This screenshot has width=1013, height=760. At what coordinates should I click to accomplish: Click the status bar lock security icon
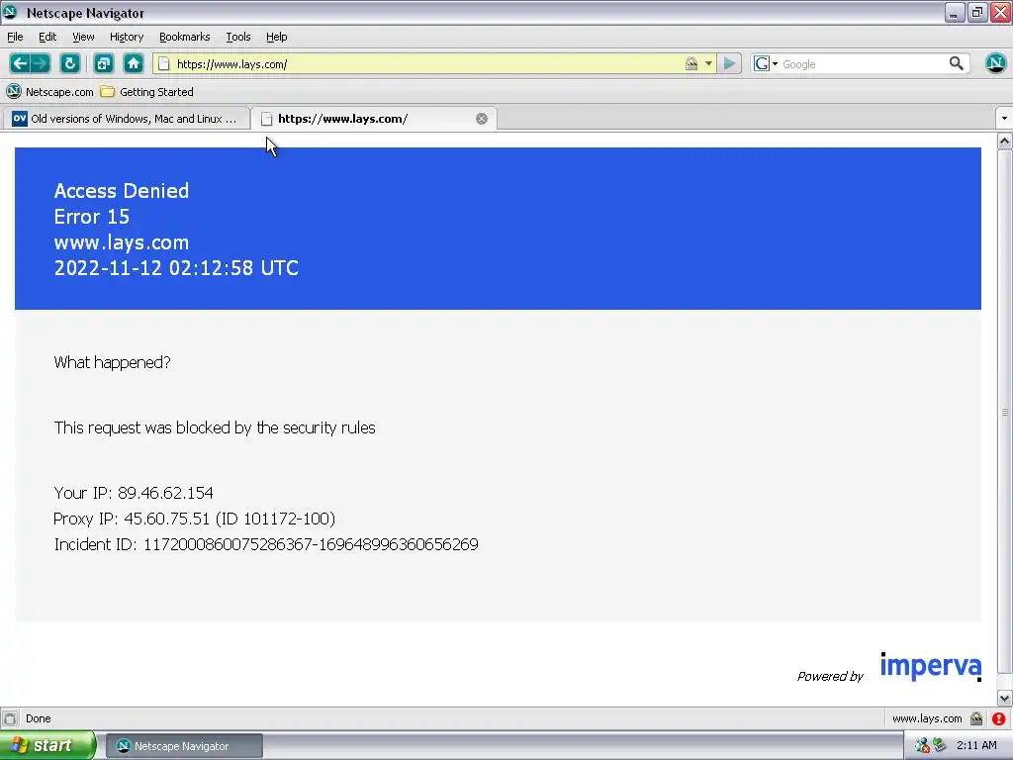click(x=976, y=718)
